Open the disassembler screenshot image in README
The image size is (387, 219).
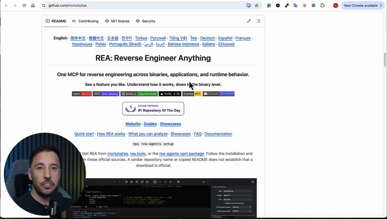[x=153, y=198]
